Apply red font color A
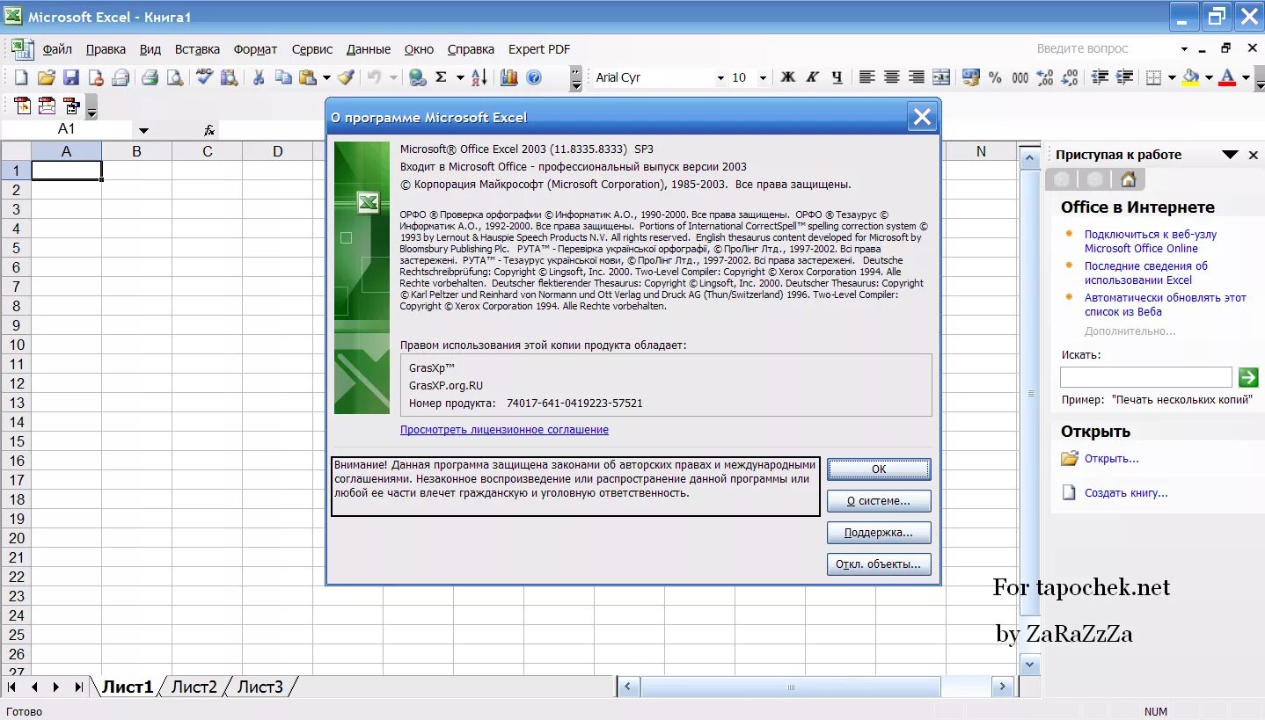The width and height of the screenshot is (1265, 720). (1228, 77)
